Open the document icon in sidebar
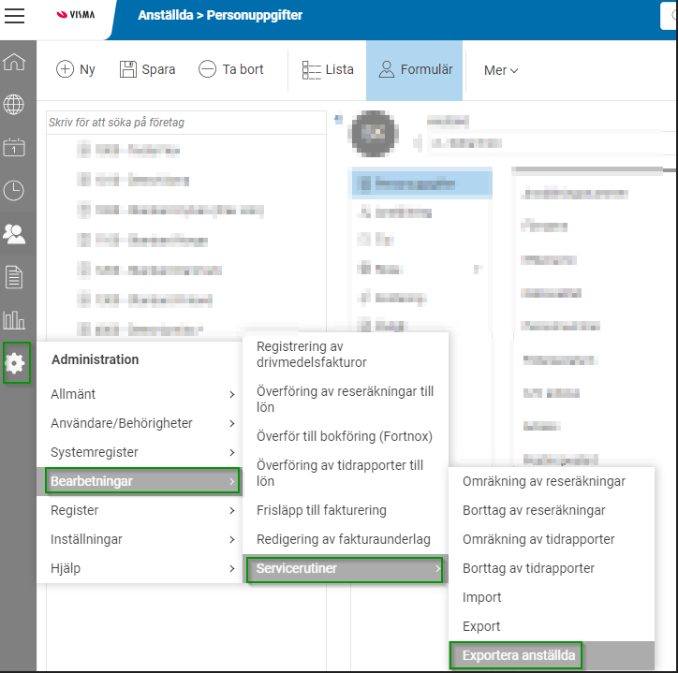678x673 pixels. [15, 276]
